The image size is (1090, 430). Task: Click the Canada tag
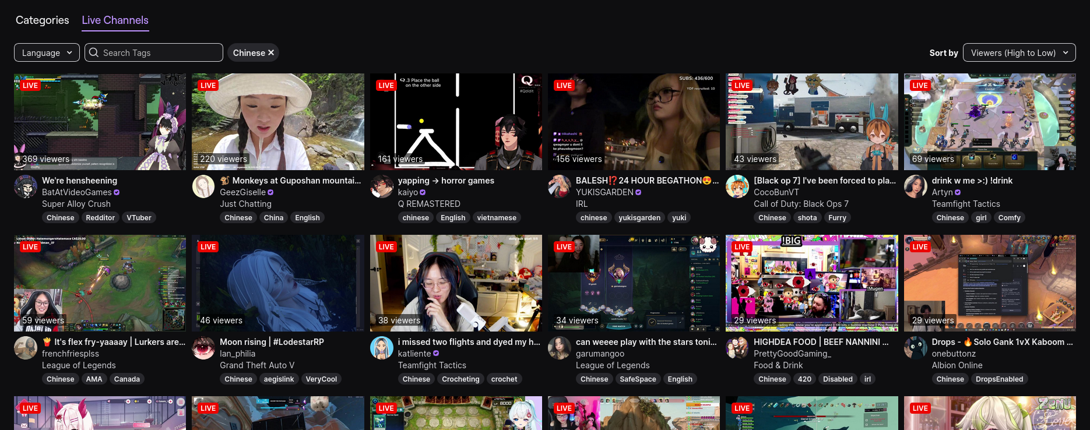126,379
